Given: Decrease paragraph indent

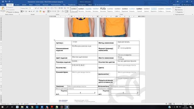Looking at the screenshot, I should click(x=59, y=8).
